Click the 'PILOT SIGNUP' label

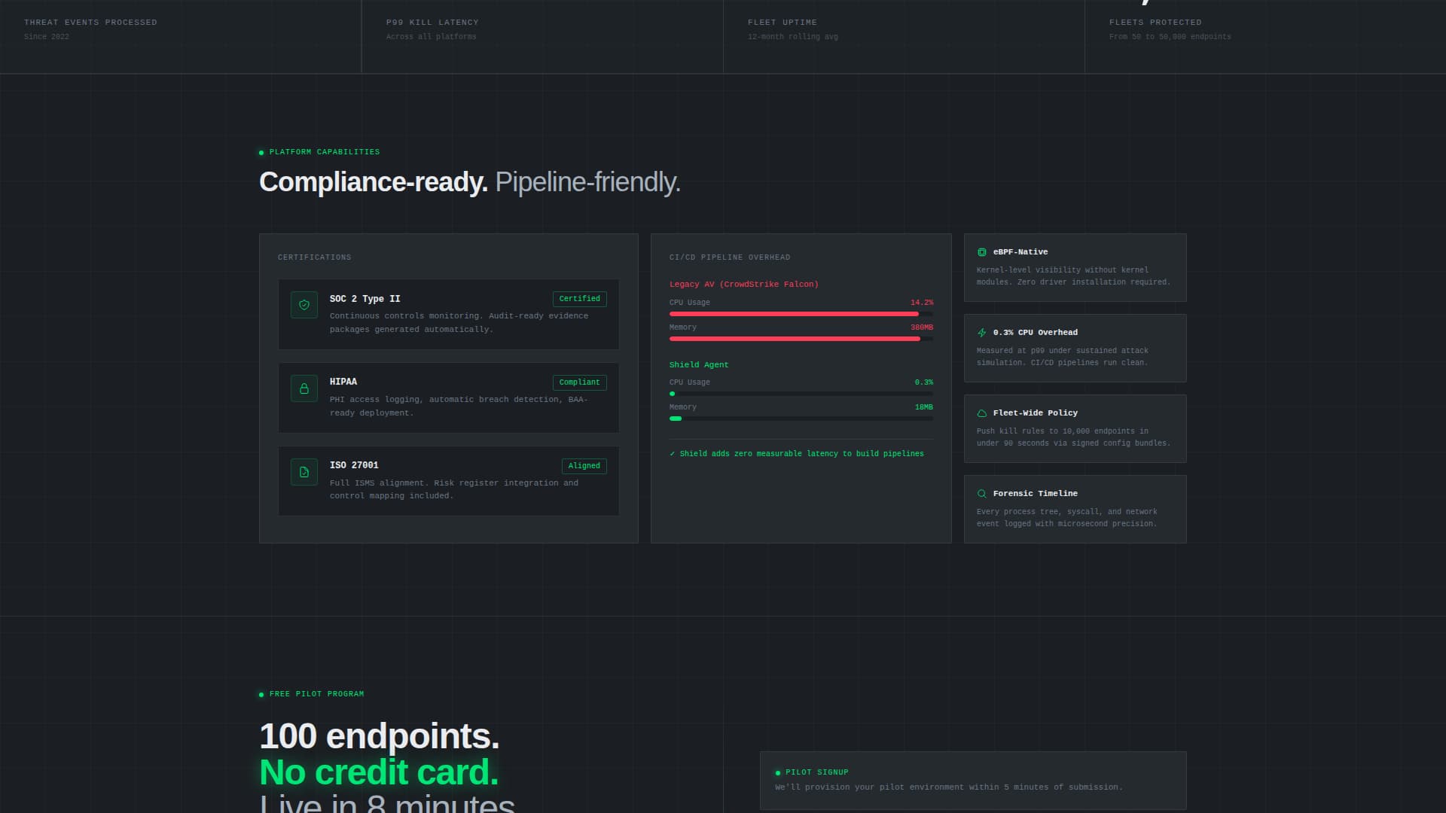click(817, 772)
